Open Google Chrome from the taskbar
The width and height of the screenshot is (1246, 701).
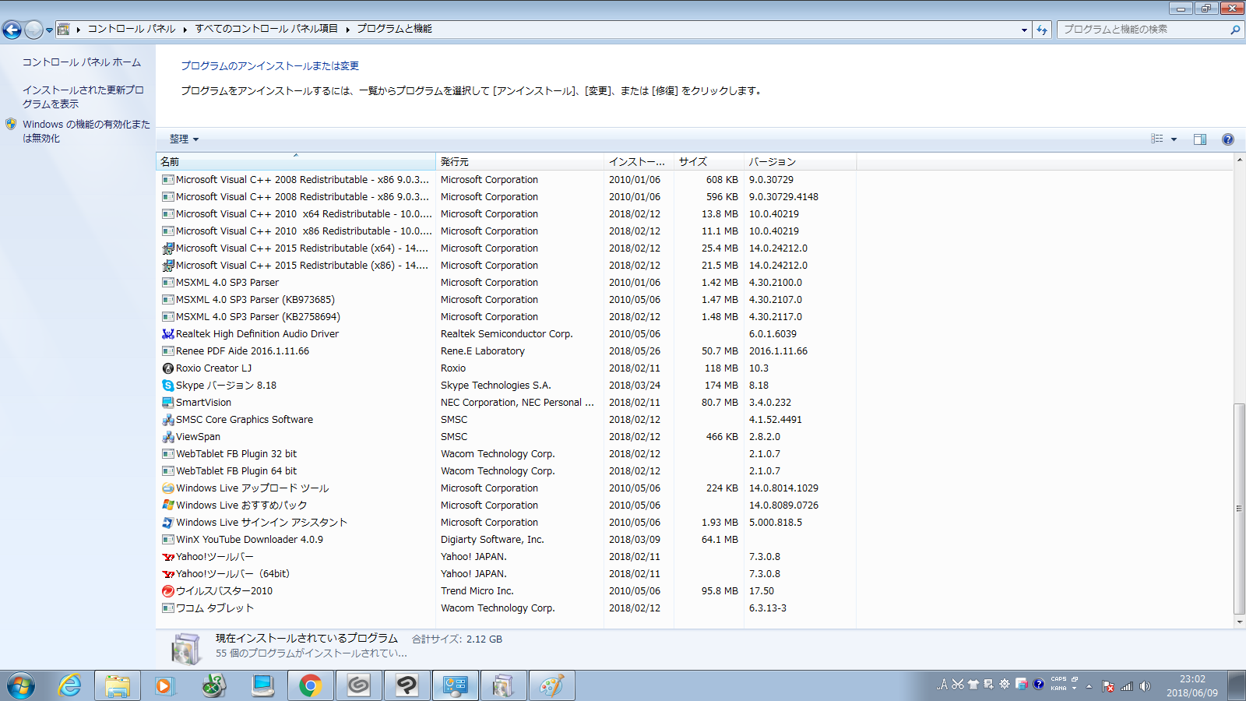tap(310, 685)
